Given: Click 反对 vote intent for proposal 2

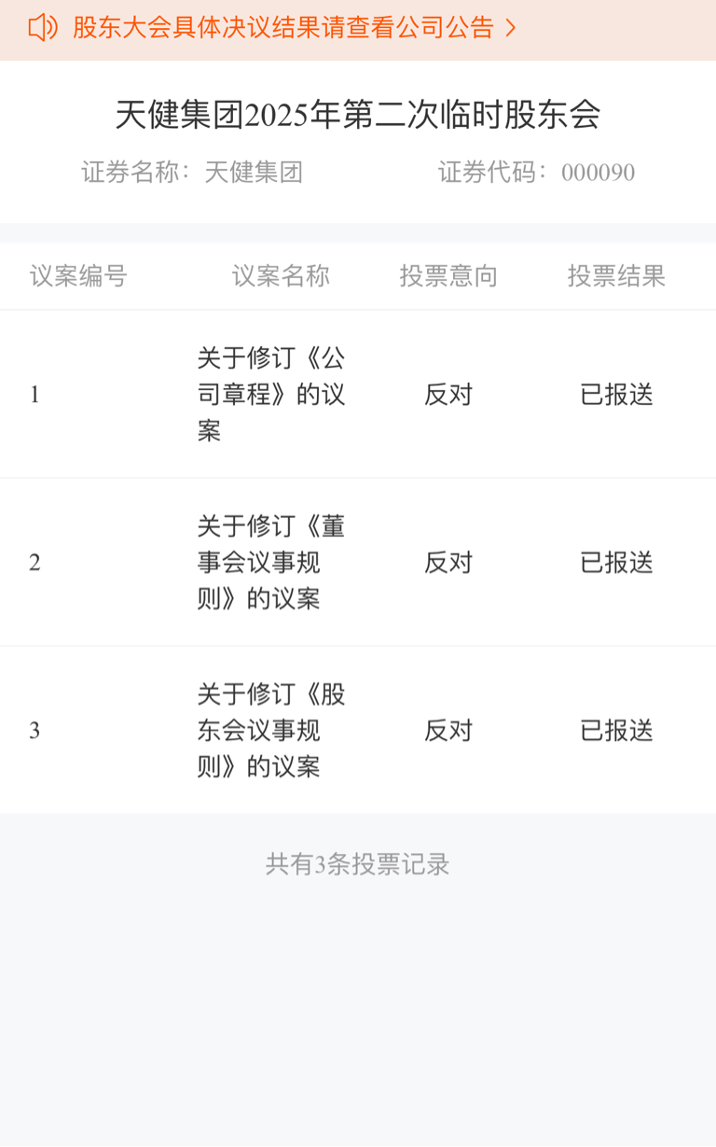Looking at the screenshot, I should click(448, 563).
